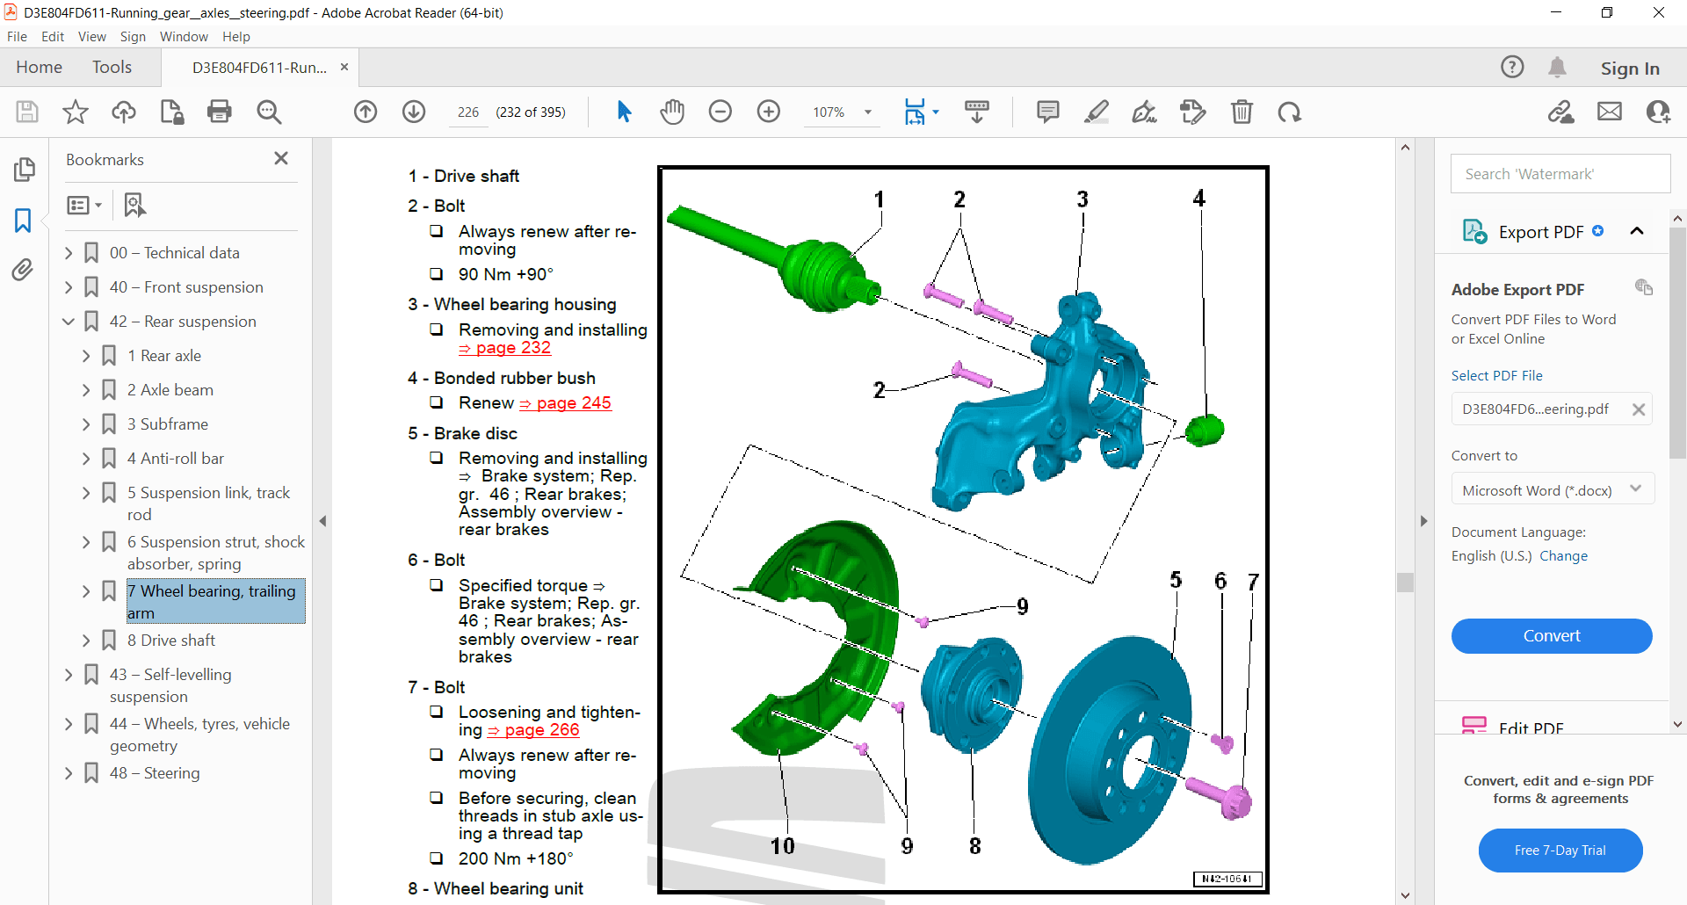Viewport: 1687px width, 905px height.
Task: Open page thumbnails panel icon
Action: click(x=24, y=170)
